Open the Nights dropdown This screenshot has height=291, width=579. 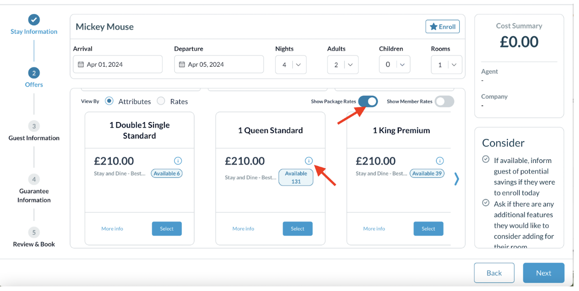(291, 65)
